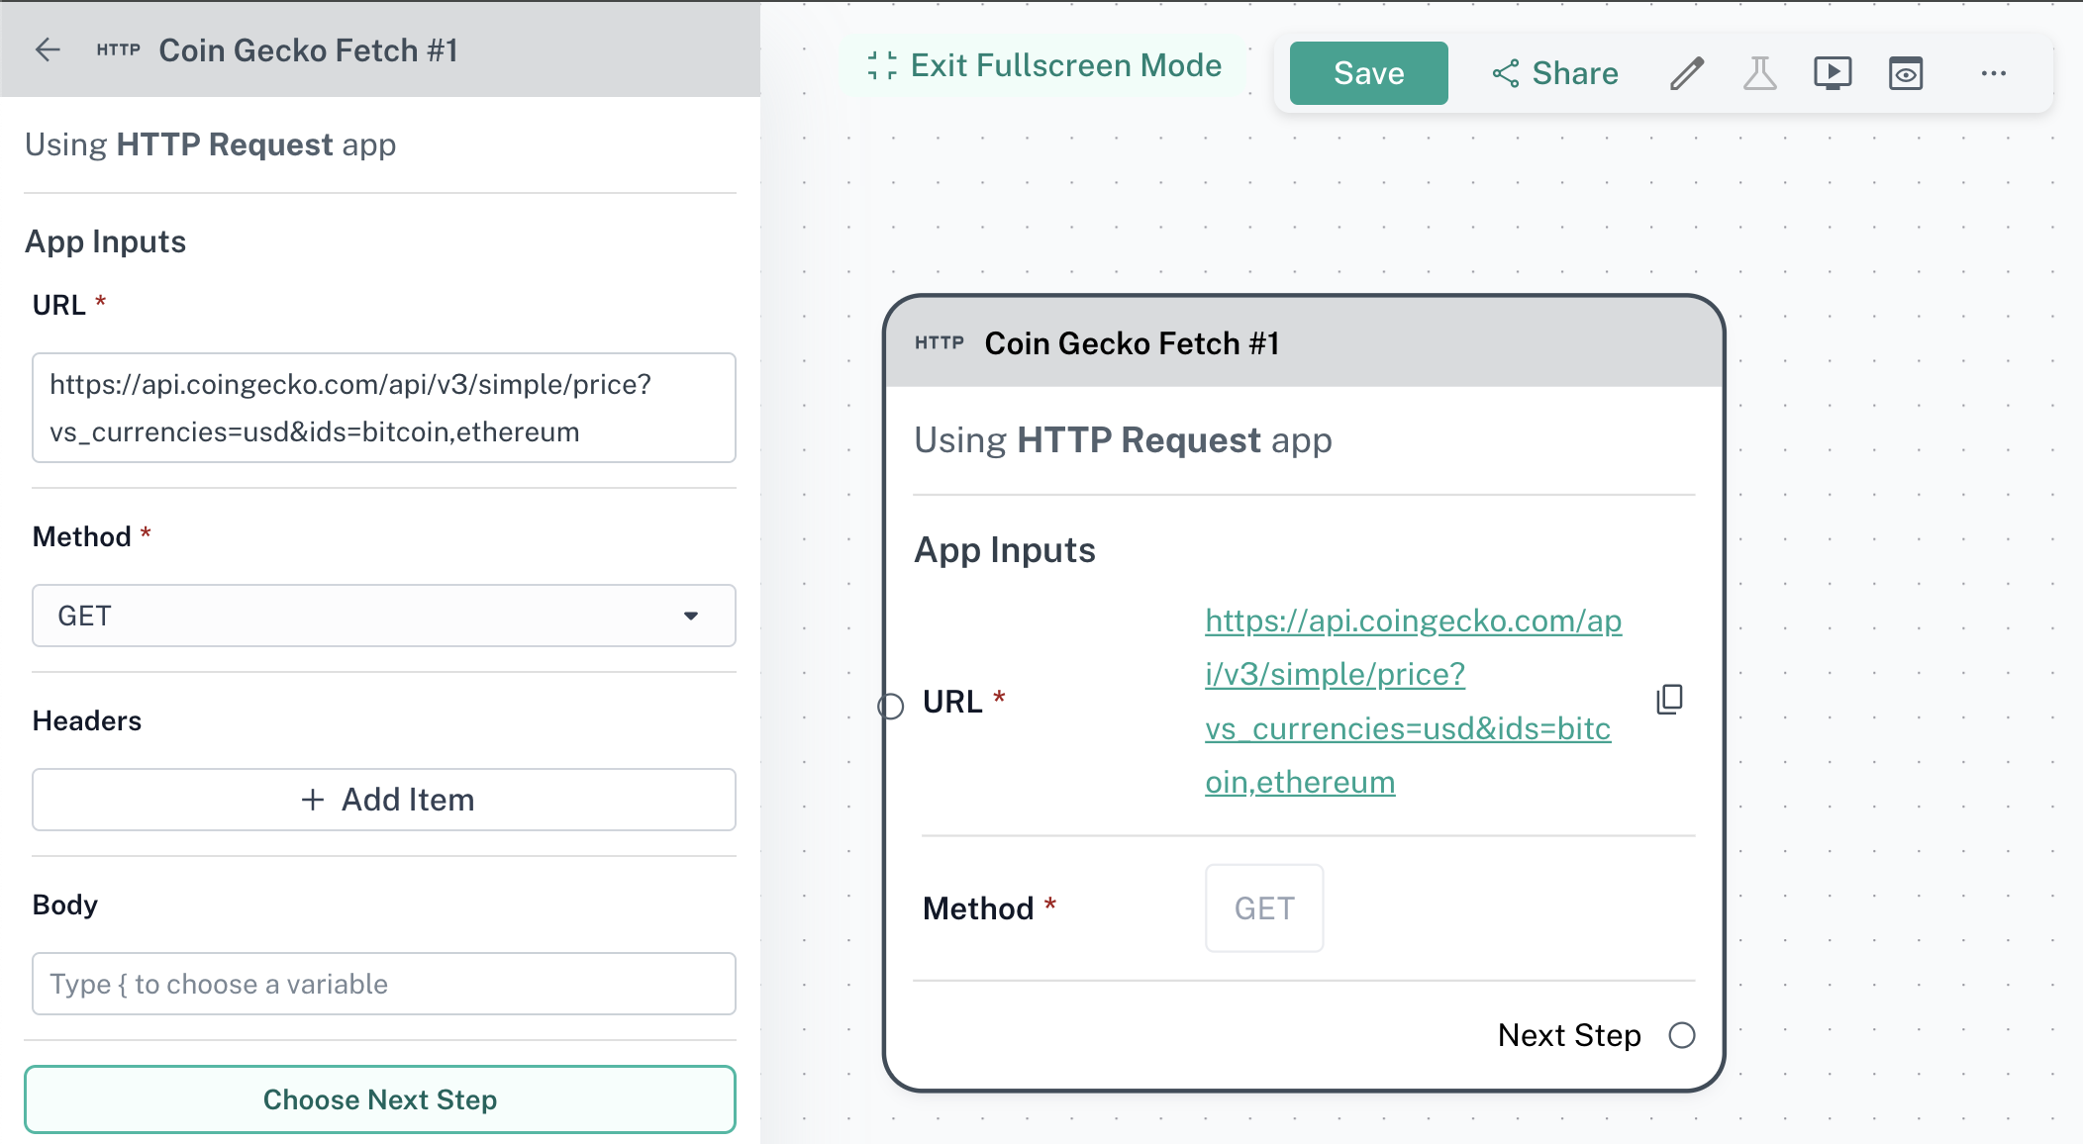The image size is (2083, 1144).
Task: Click the GET method box on the node
Action: point(1263,908)
